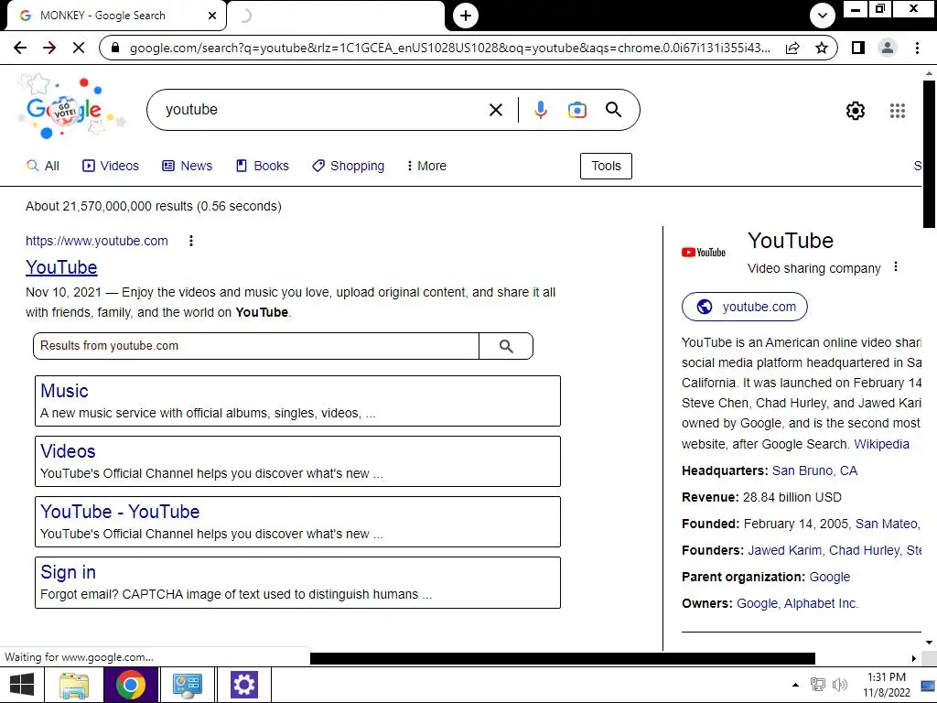Open the Chad Hurley founder link
This screenshot has width=937, height=703.
[865, 550]
